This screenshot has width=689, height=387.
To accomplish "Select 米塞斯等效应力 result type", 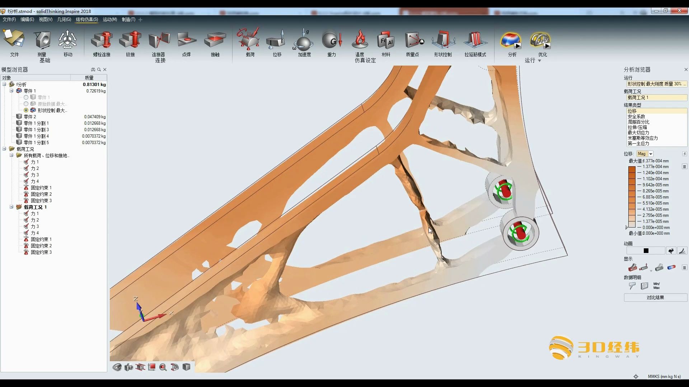I will (643, 138).
